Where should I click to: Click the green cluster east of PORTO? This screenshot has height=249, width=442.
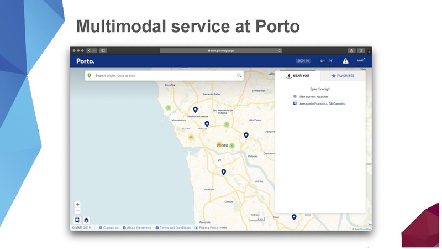click(231, 146)
